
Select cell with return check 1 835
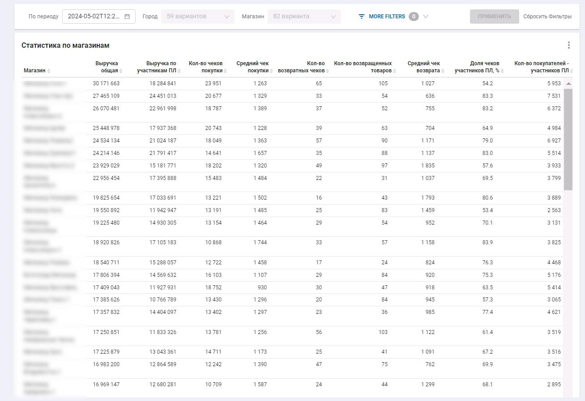[x=428, y=166]
